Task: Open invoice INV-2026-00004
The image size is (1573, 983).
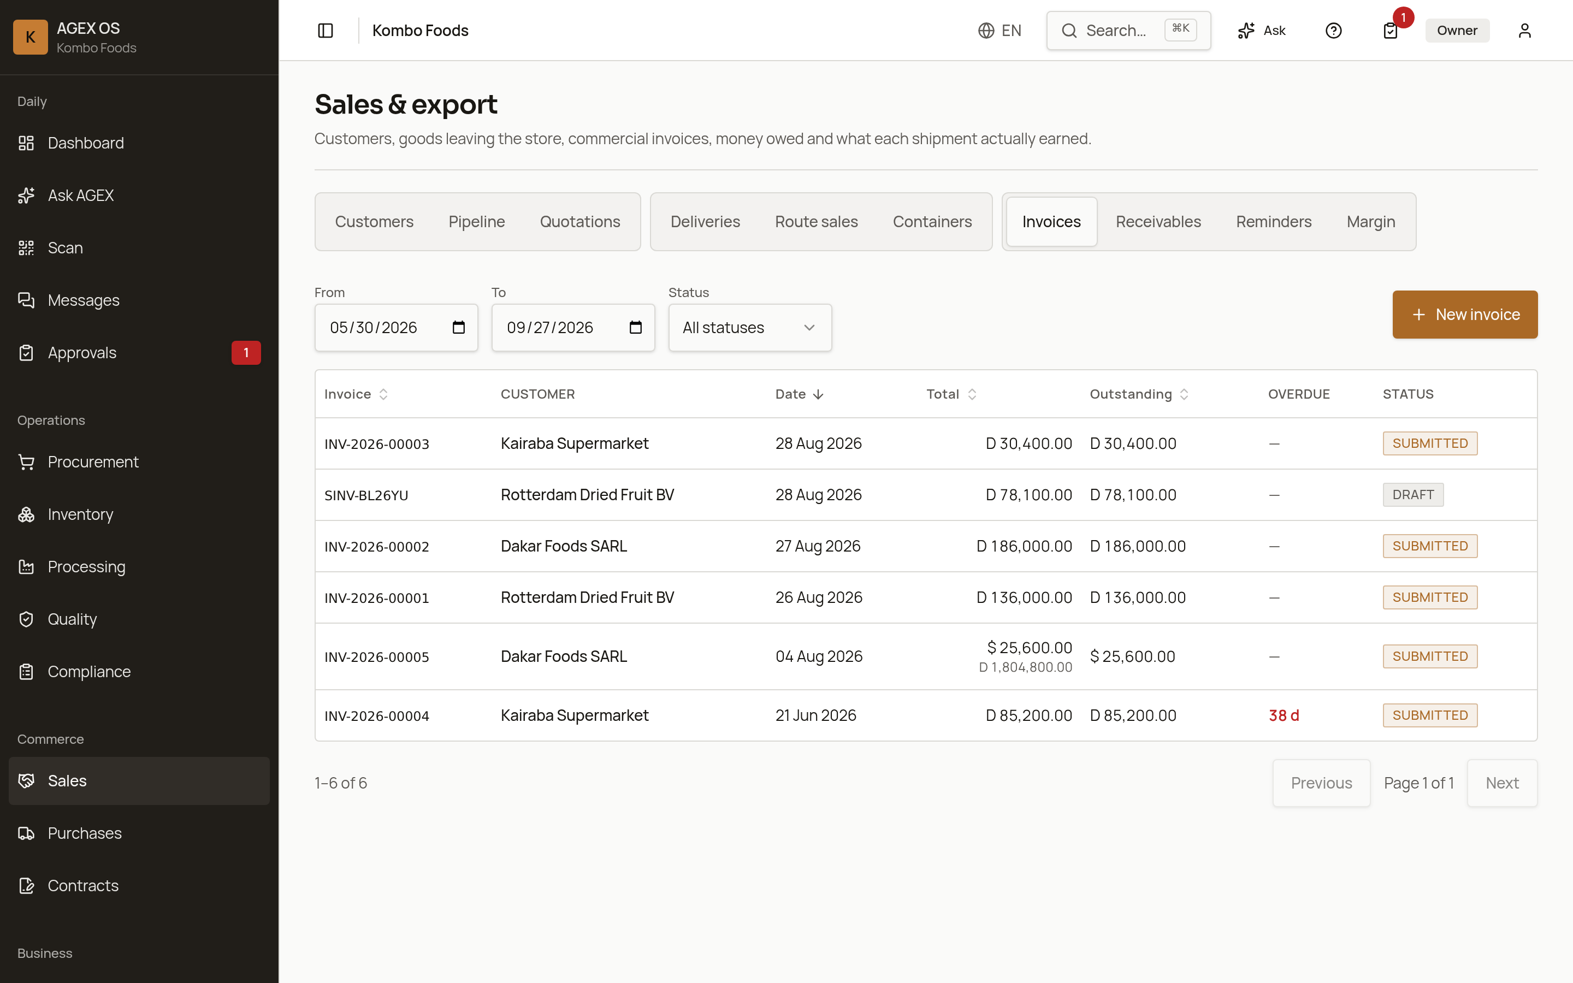Action: (x=376, y=716)
